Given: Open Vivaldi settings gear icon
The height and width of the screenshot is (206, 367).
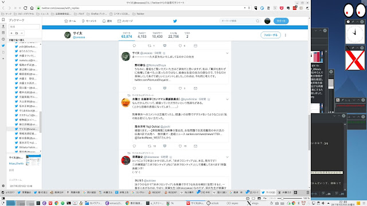Looking at the screenshot, I should 3,186.
